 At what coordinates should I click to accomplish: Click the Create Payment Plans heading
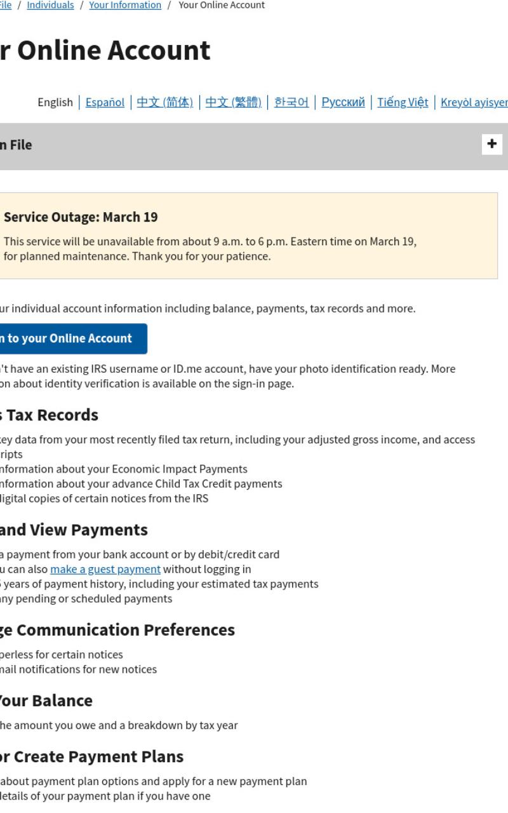[92, 756]
